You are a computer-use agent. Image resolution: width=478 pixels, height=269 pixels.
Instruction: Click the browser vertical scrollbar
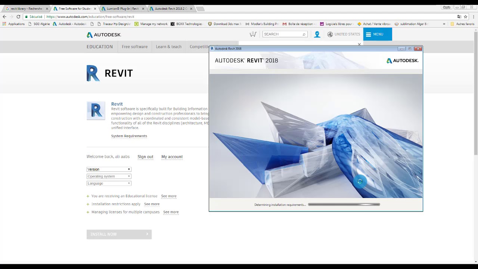pos(475,93)
